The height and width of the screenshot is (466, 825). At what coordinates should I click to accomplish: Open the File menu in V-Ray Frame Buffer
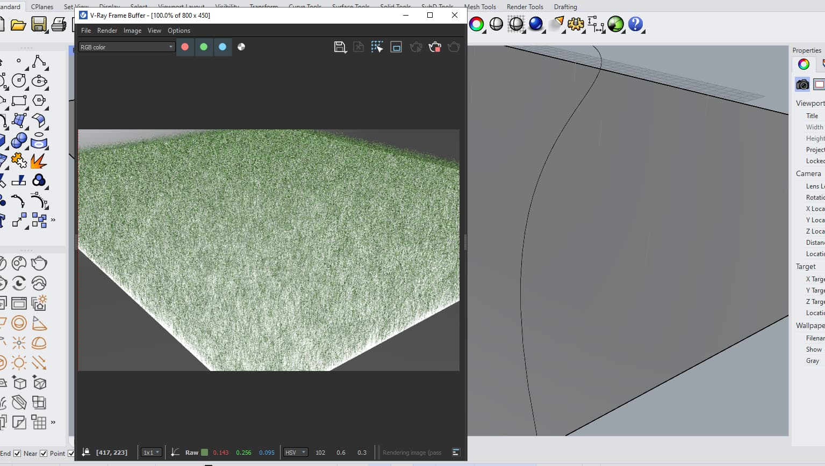86,31
